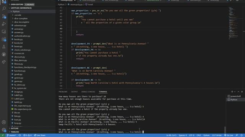Create a new terminal with plus icon
The width and height of the screenshot is (245, 137).
(232, 92)
